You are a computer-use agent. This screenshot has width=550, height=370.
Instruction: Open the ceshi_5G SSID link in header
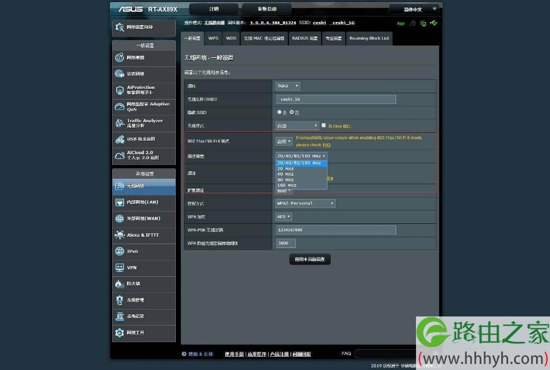tap(343, 23)
